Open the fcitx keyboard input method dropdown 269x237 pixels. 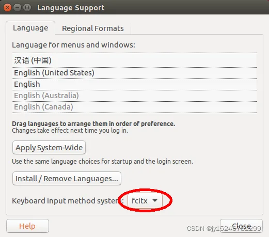click(145, 201)
